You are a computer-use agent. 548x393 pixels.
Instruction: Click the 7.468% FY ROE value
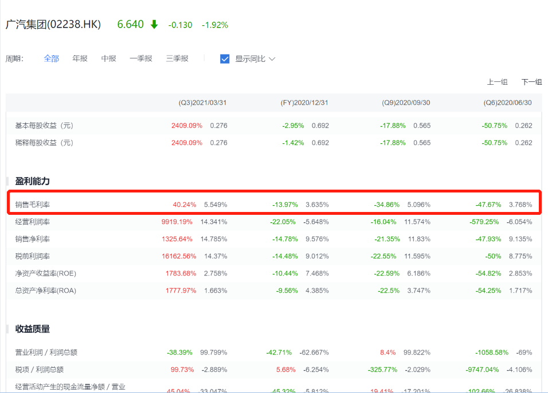tap(318, 273)
